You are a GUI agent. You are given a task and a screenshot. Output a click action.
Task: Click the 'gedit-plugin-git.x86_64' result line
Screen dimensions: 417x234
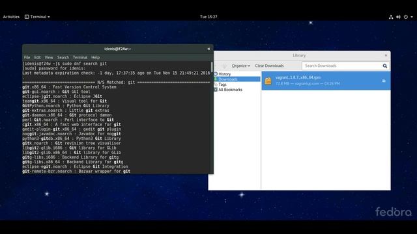(72, 129)
